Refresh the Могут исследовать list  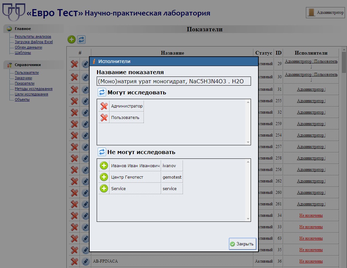tap(102, 92)
